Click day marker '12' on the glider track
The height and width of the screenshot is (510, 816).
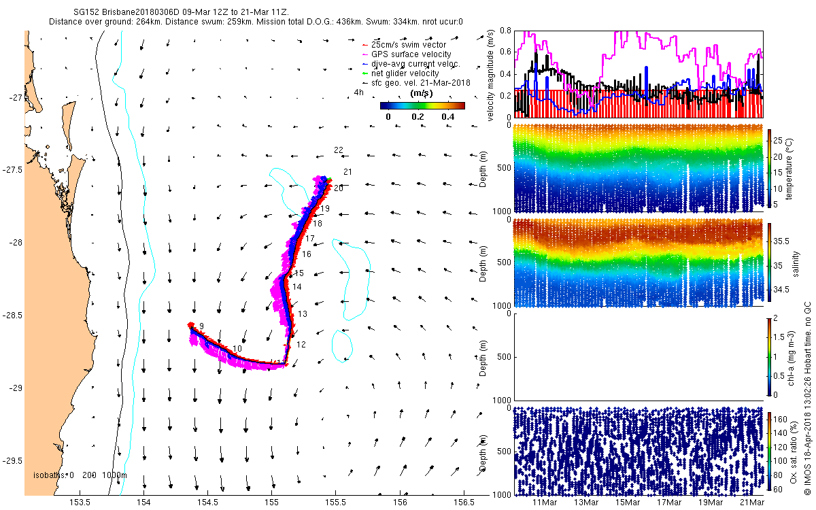(301, 345)
